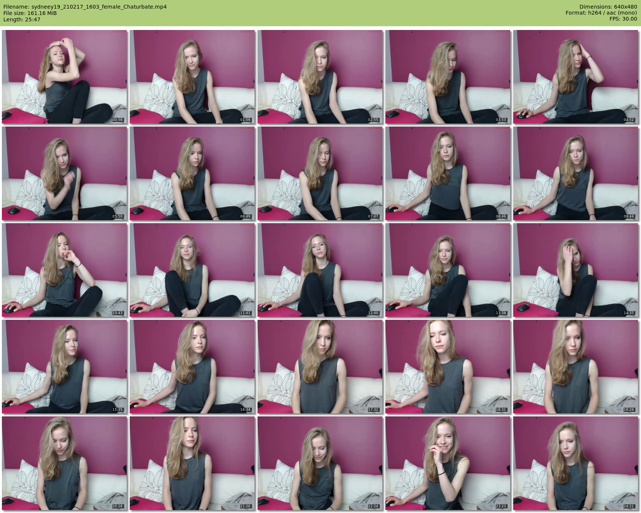This screenshot has height=513, width=641.
Task: Select the 11:41 video frame
Action: click(x=192, y=270)
